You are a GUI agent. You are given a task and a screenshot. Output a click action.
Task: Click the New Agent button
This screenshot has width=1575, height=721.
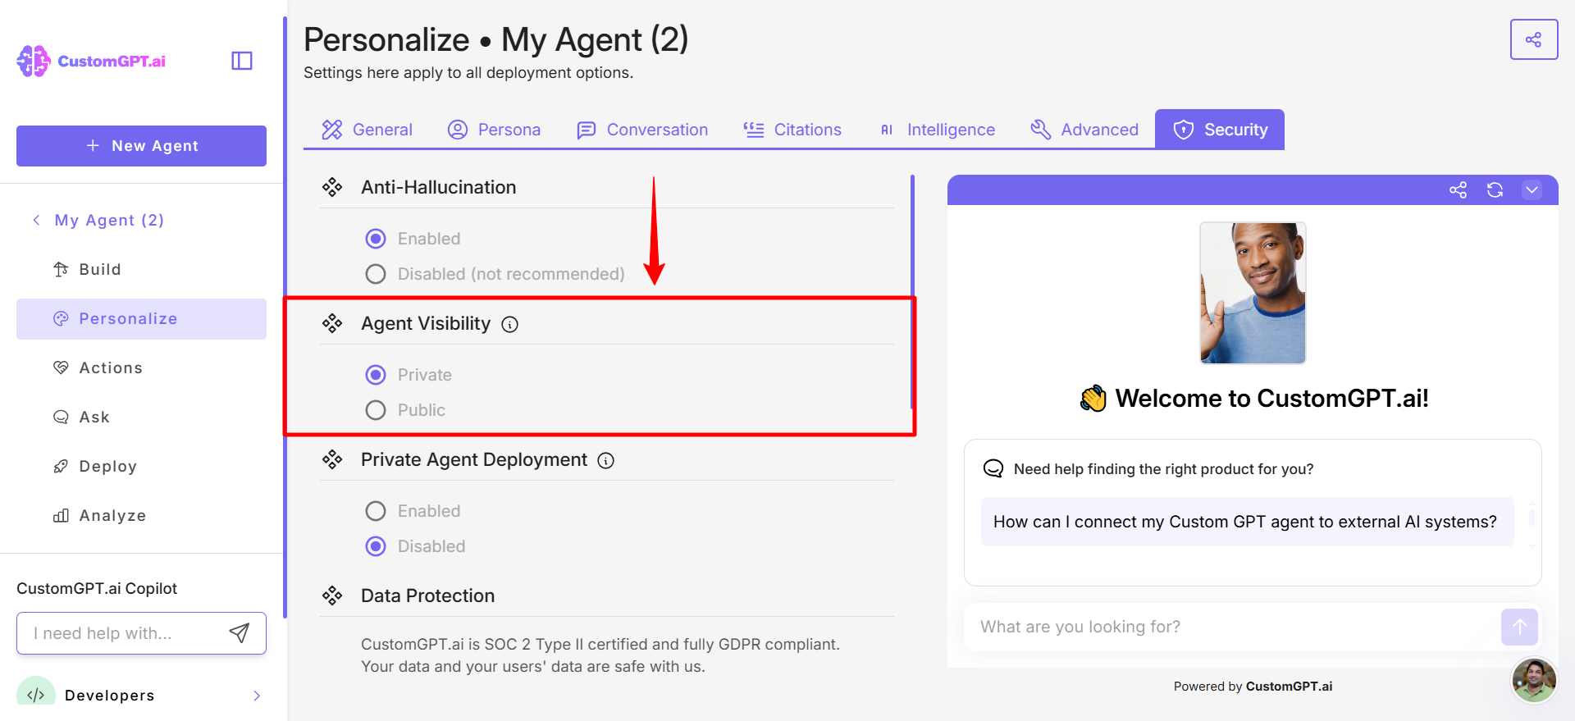pyautogui.click(x=141, y=146)
